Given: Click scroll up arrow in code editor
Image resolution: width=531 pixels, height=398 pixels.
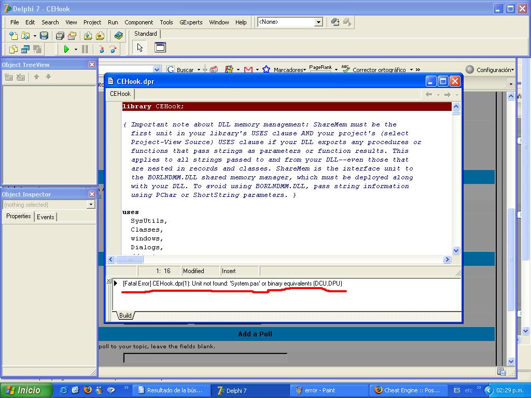Looking at the screenshot, I should [456, 106].
